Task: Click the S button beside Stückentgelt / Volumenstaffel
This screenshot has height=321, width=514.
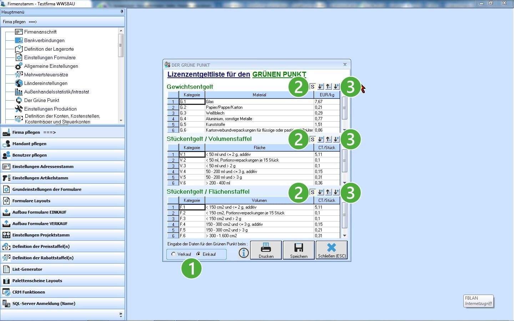Action: click(313, 139)
